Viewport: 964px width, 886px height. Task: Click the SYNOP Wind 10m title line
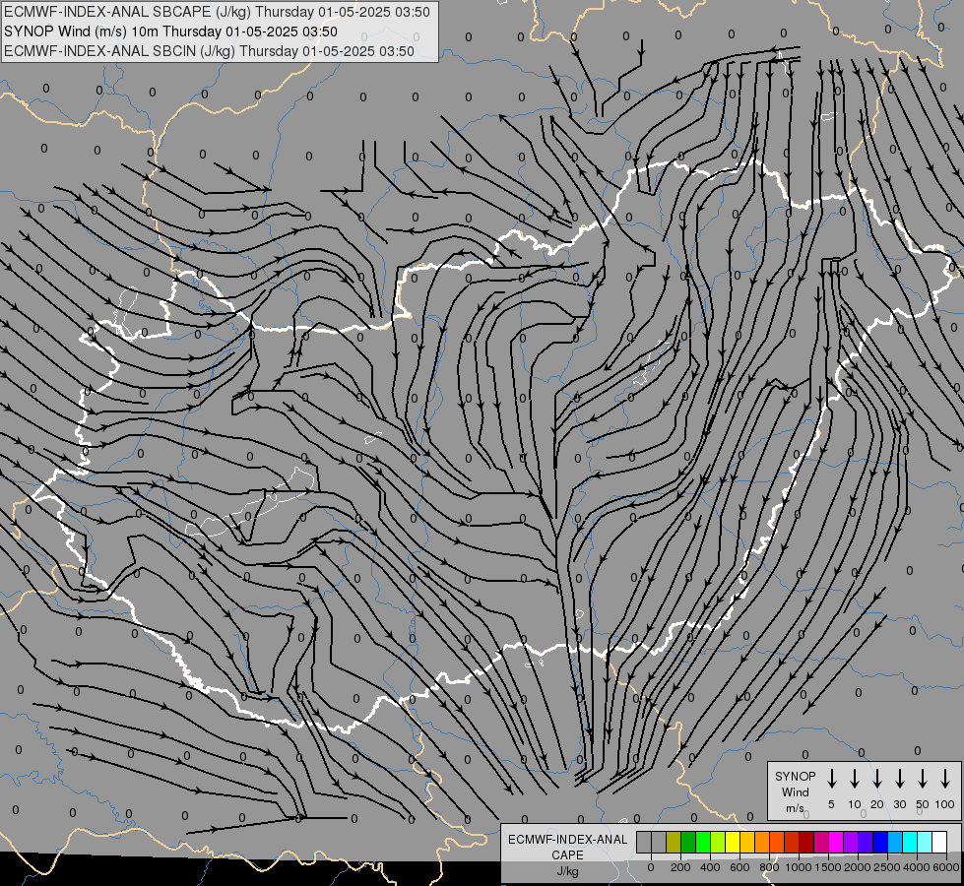coord(170,32)
